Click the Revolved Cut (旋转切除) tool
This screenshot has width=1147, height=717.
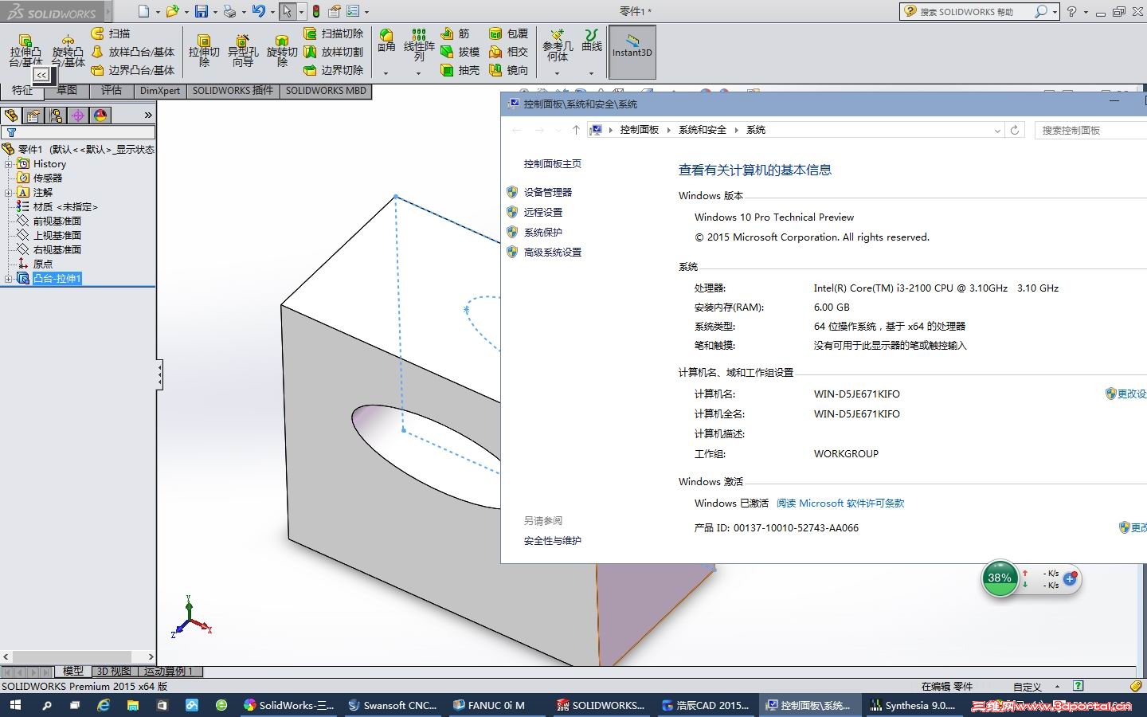[282, 50]
